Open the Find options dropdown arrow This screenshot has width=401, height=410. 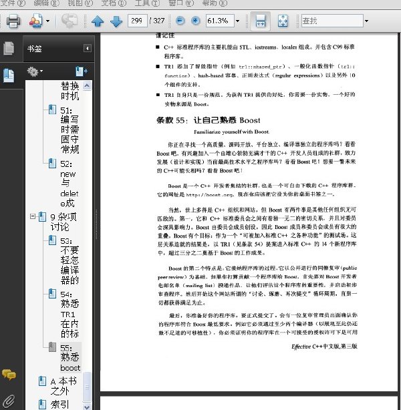coord(366,21)
